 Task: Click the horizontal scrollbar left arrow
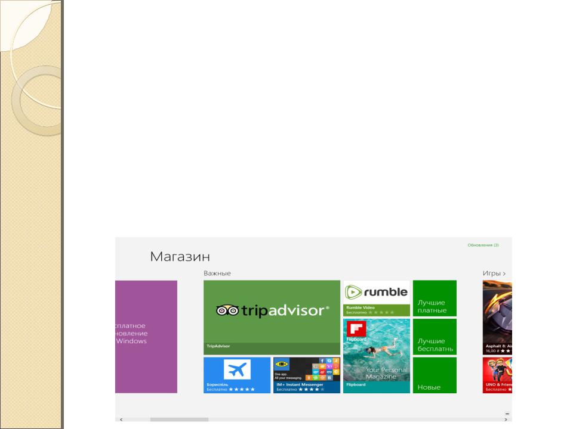click(x=121, y=419)
